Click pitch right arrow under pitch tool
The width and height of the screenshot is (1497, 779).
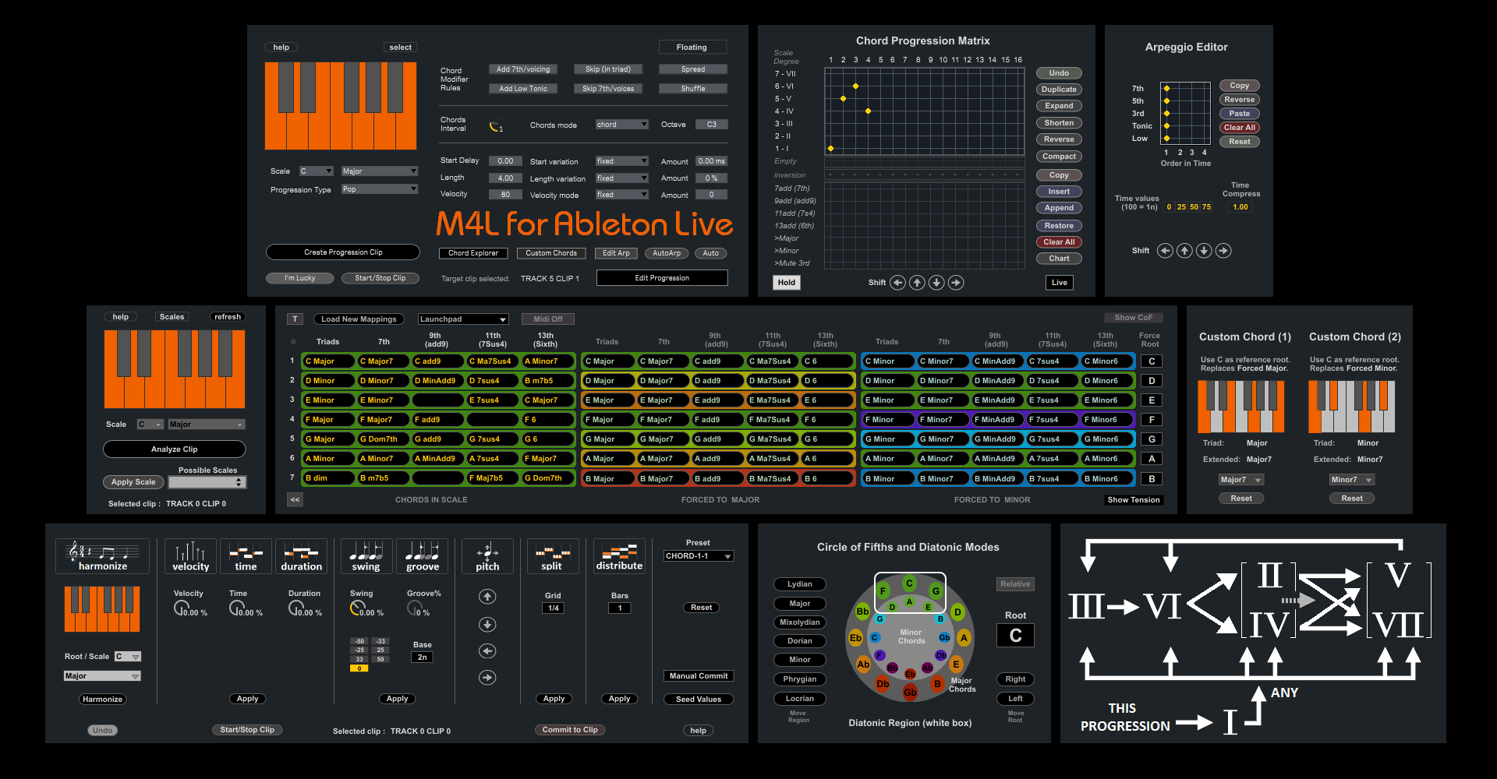click(487, 678)
